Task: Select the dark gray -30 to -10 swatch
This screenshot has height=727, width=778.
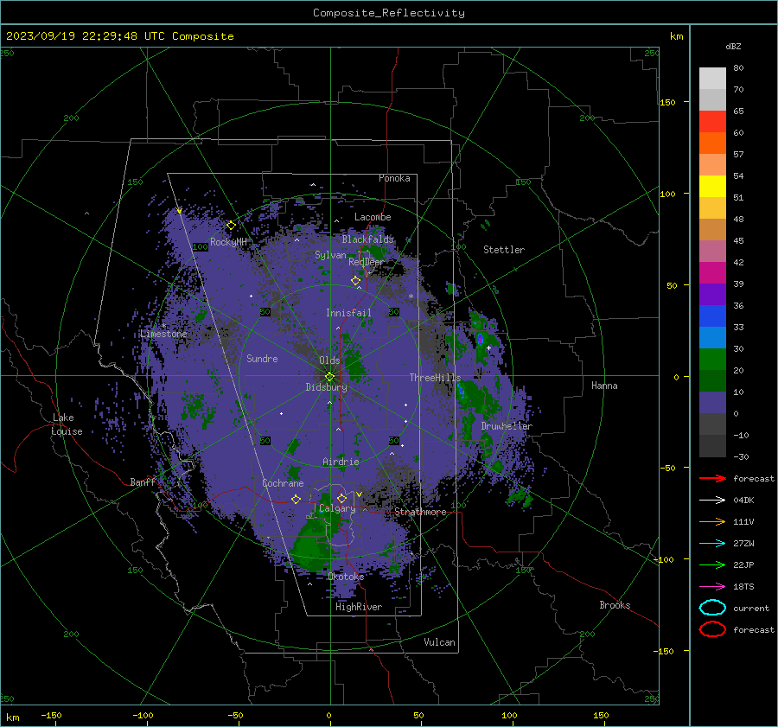Action: click(712, 445)
